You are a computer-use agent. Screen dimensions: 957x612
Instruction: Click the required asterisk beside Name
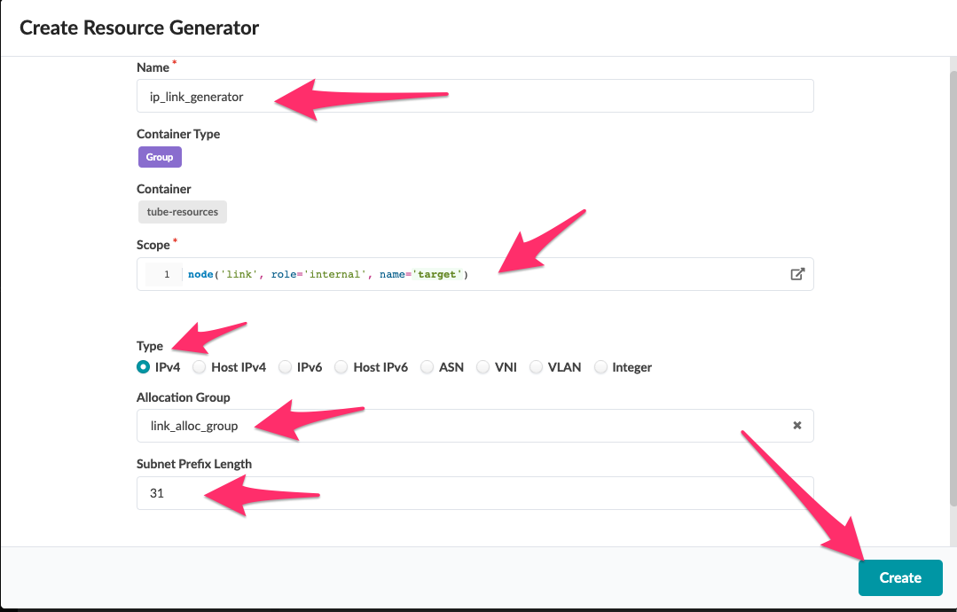[x=174, y=62]
